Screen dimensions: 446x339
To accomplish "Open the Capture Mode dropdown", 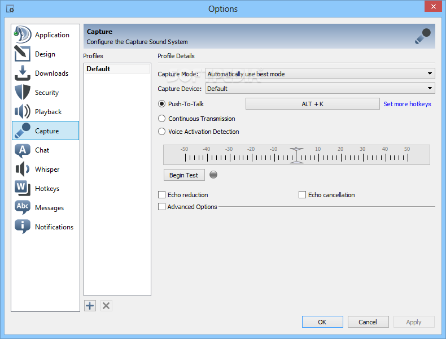I will coord(320,73).
